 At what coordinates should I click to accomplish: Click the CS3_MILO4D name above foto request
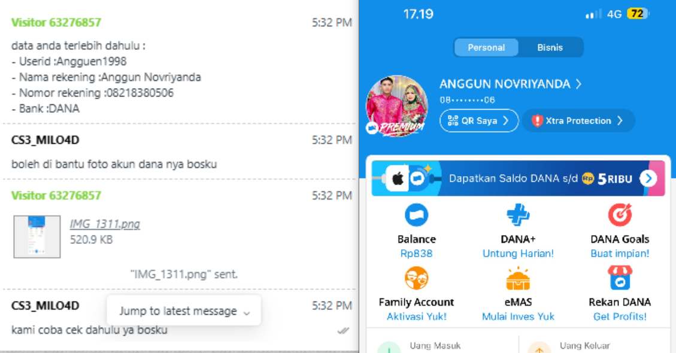tap(46, 140)
